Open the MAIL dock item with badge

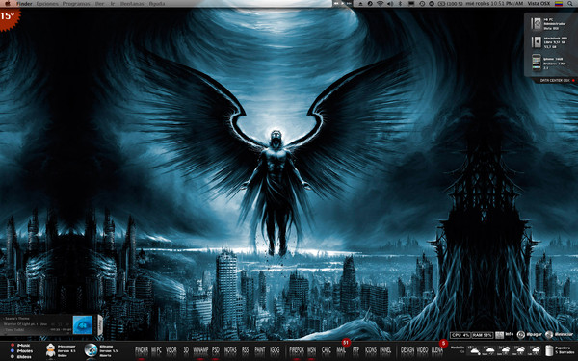tap(341, 350)
